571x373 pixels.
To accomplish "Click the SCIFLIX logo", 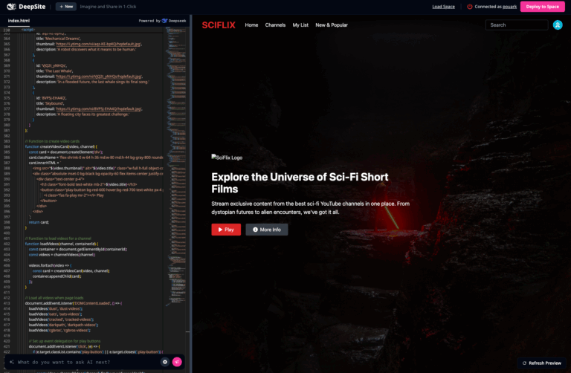I will click(x=219, y=25).
